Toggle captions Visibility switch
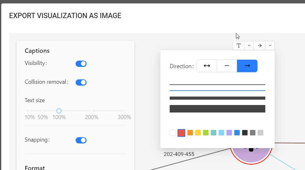This screenshot has width=305, height=170. pos(81,64)
